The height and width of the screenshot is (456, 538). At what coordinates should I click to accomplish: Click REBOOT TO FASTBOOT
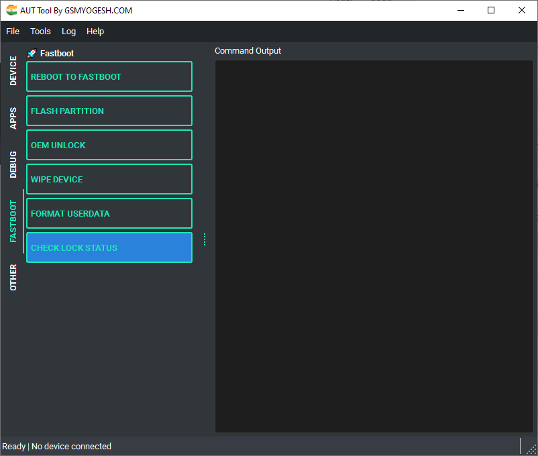pyautogui.click(x=109, y=76)
